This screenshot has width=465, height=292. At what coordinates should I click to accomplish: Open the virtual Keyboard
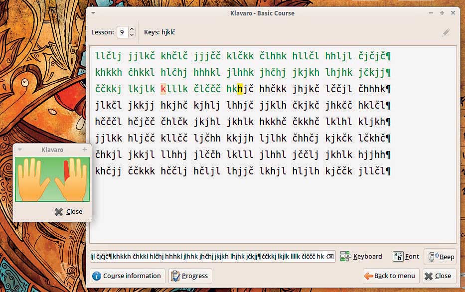pos(361,257)
